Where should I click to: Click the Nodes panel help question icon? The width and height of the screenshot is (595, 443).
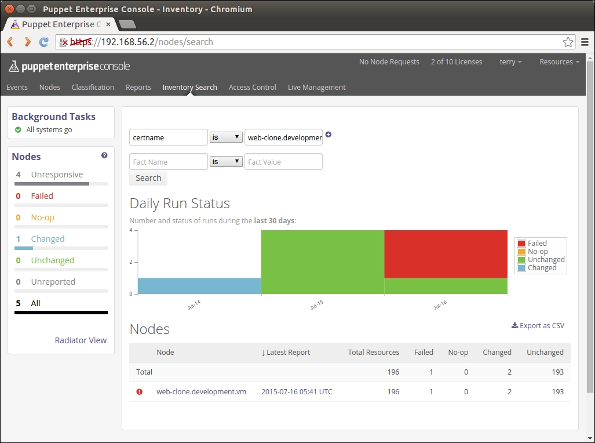pyautogui.click(x=104, y=155)
